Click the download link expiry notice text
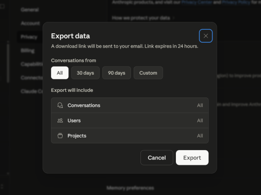The height and width of the screenshot is (195, 261). point(125,46)
